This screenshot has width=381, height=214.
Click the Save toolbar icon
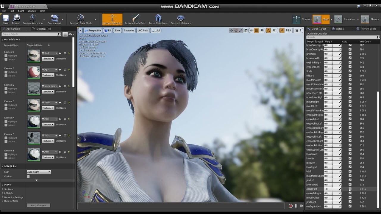click(6, 19)
